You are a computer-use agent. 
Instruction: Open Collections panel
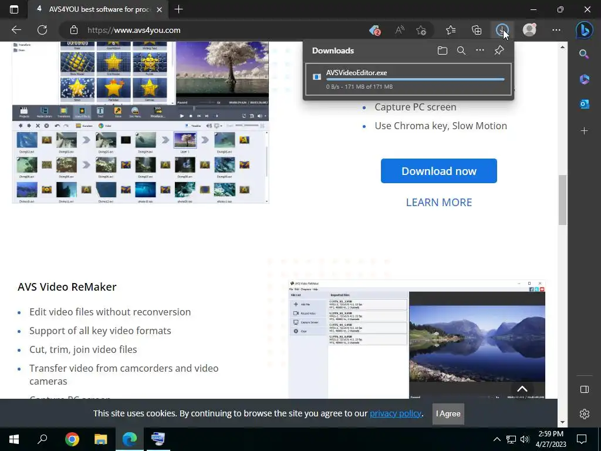(x=477, y=30)
